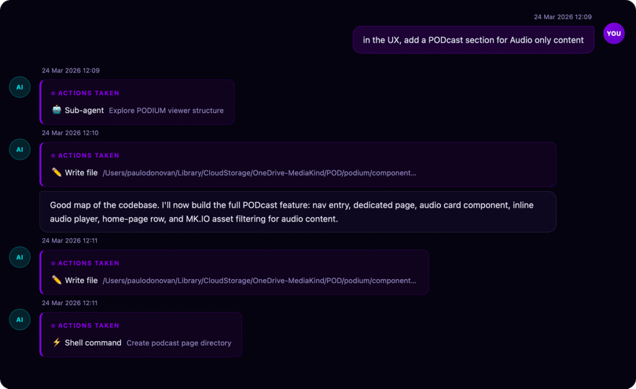Click the 12:09 timestamp above the user message
Viewport: 636px width, 389px height.
(563, 17)
